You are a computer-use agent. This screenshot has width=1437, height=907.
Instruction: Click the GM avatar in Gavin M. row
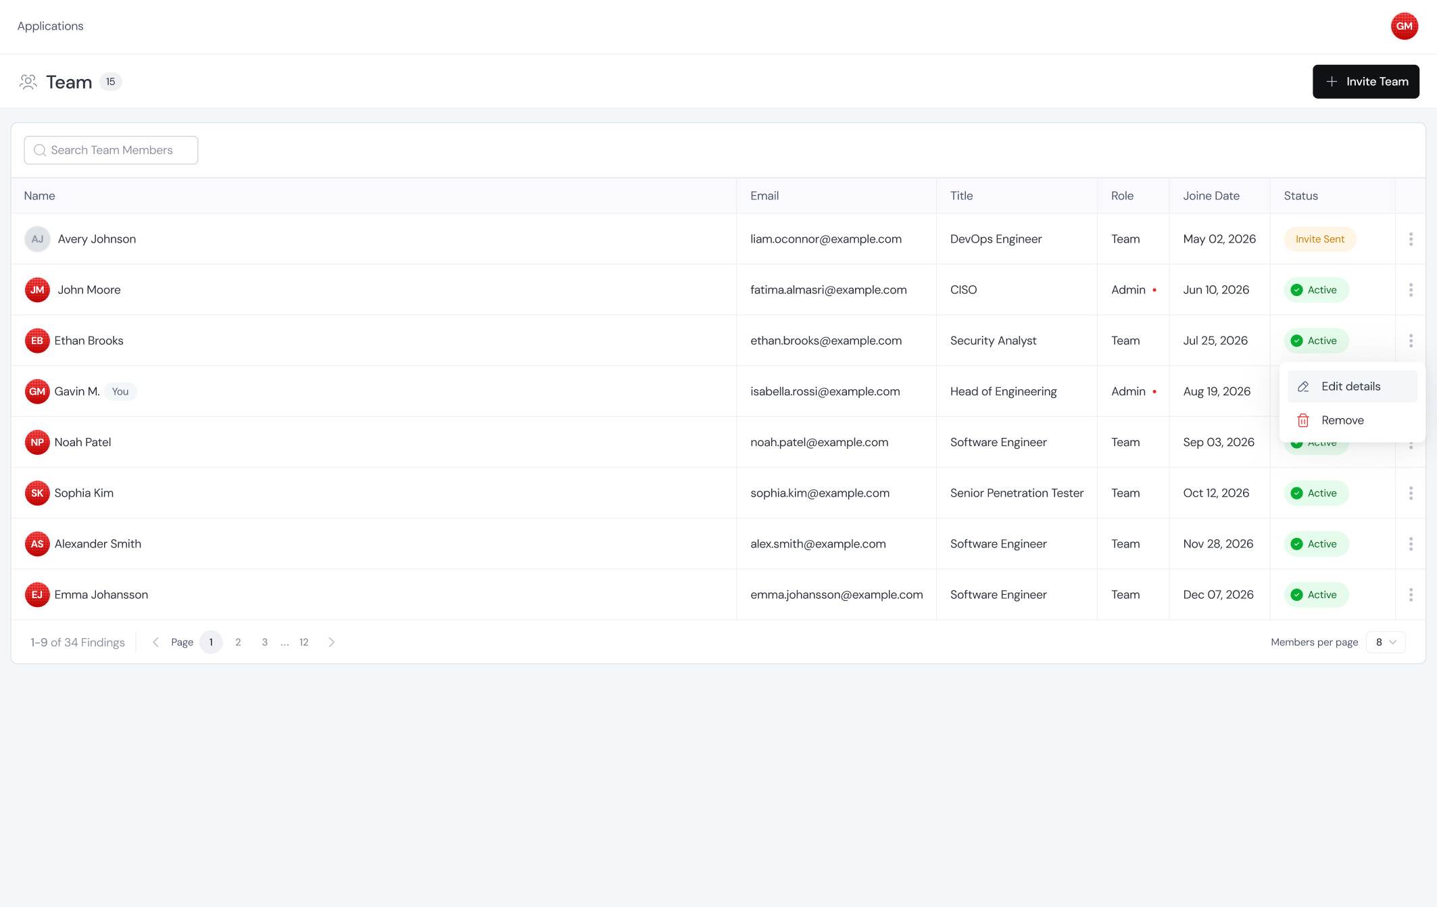pyautogui.click(x=37, y=391)
